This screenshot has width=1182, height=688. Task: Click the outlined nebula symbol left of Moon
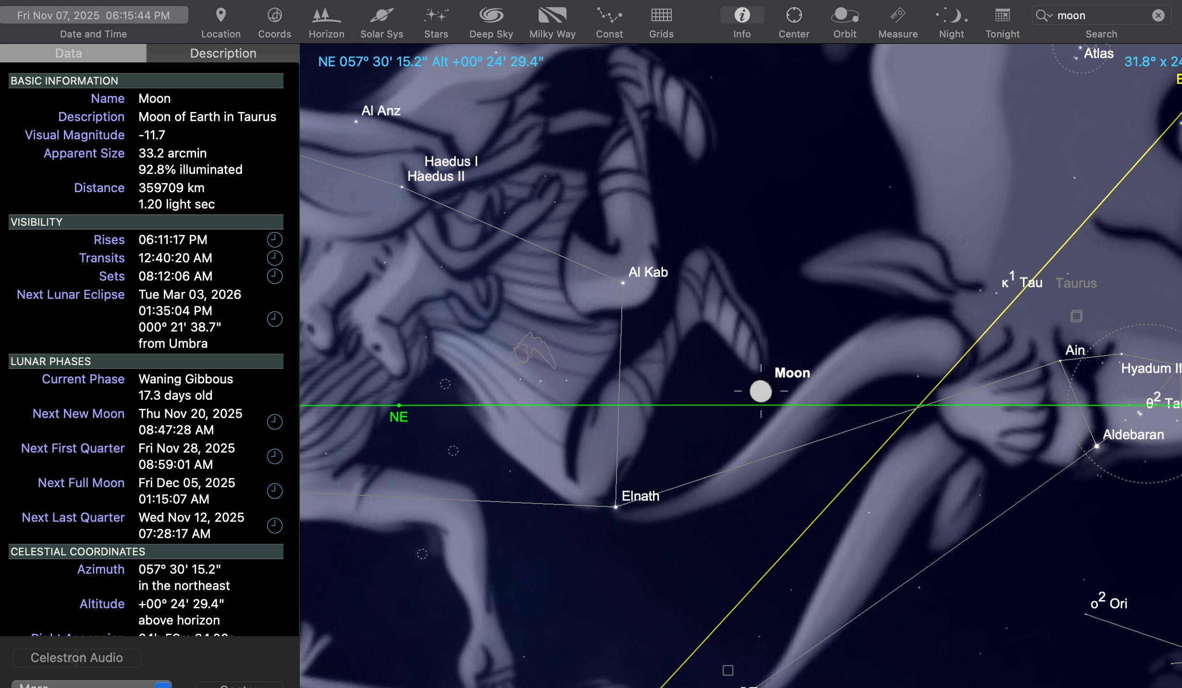click(x=532, y=350)
